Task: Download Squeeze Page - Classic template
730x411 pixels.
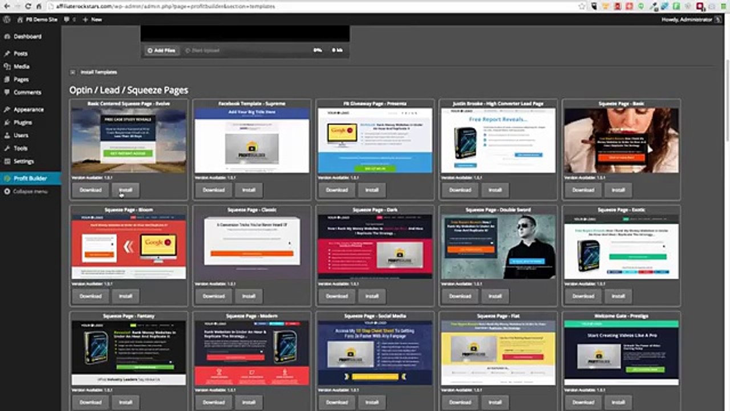Action: [x=213, y=296]
